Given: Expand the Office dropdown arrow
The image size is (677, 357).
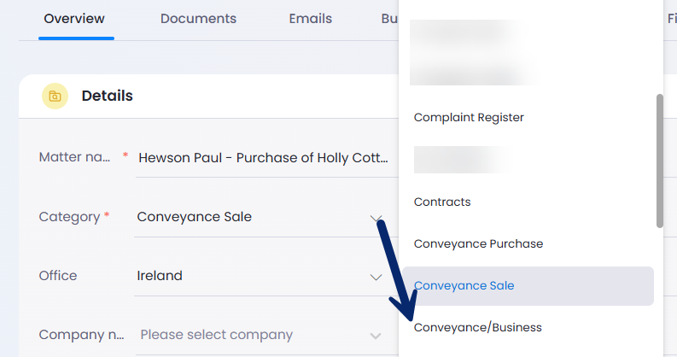Looking at the screenshot, I should click(x=376, y=277).
